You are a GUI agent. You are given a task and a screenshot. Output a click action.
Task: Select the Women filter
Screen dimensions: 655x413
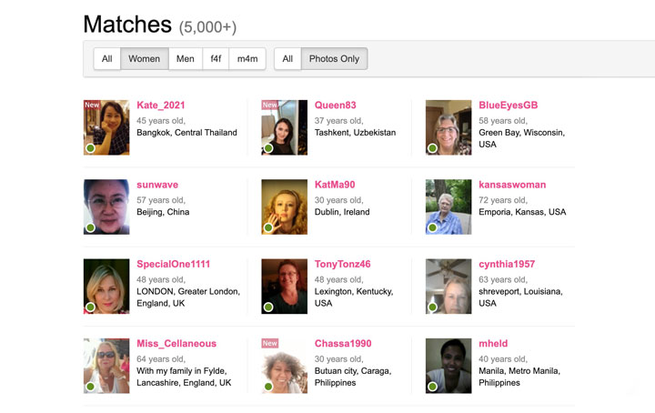[144, 59]
